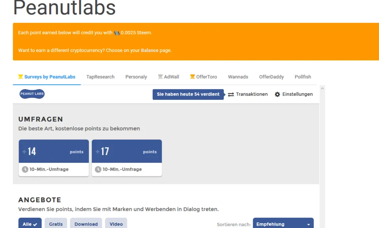This screenshot has height=228, width=379.
Task: Switch to the TapResearch tab
Action: pyautogui.click(x=100, y=77)
